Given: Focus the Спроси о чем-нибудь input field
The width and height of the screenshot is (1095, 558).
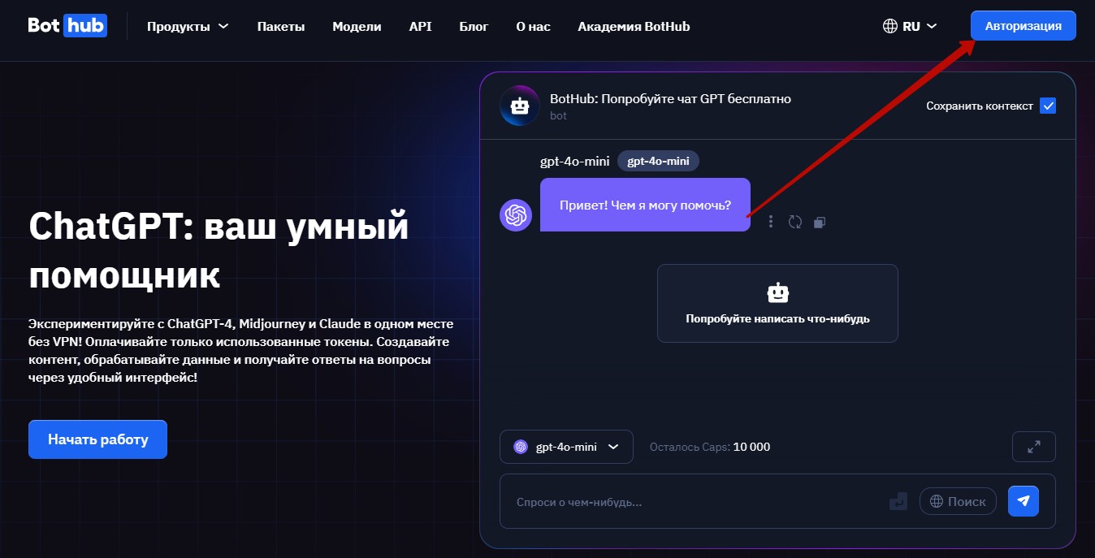Looking at the screenshot, I should point(690,502).
